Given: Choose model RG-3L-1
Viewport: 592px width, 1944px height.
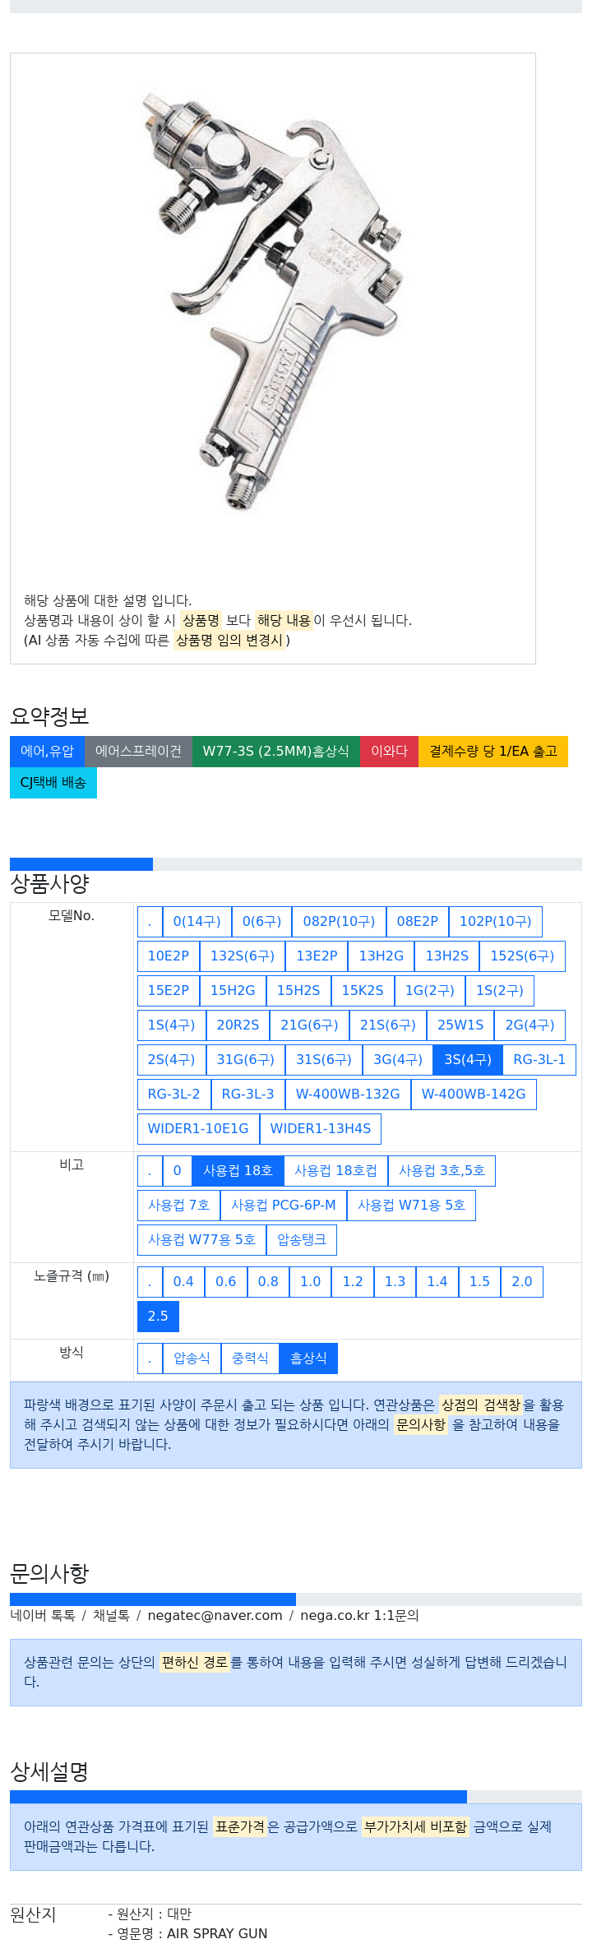Looking at the screenshot, I should (x=539, y=1059).
